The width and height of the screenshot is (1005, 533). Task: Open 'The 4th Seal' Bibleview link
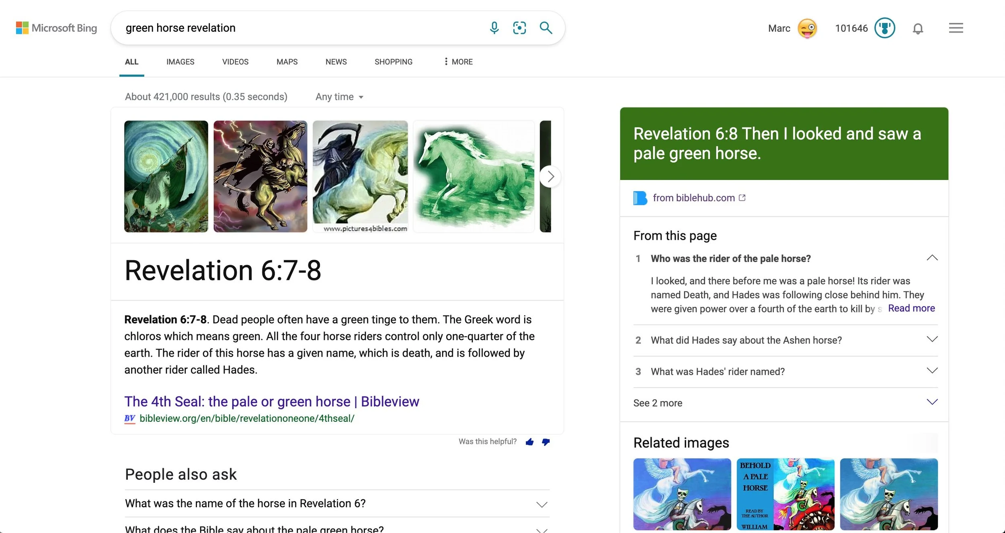click(271, 401)
